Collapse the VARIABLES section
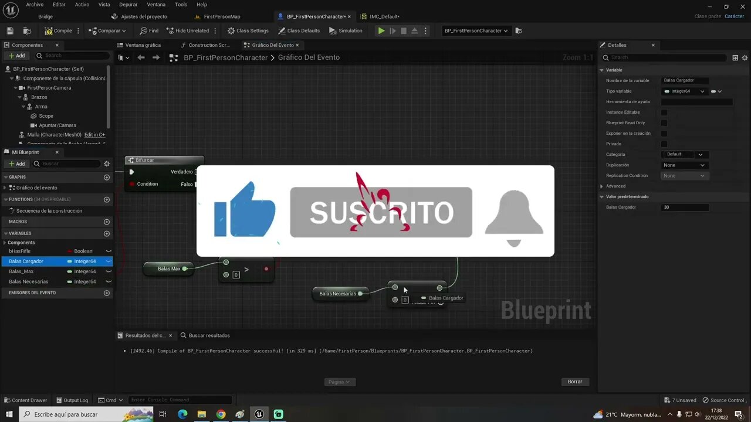This screenshot has width=751, height=422. click(5, 233)
